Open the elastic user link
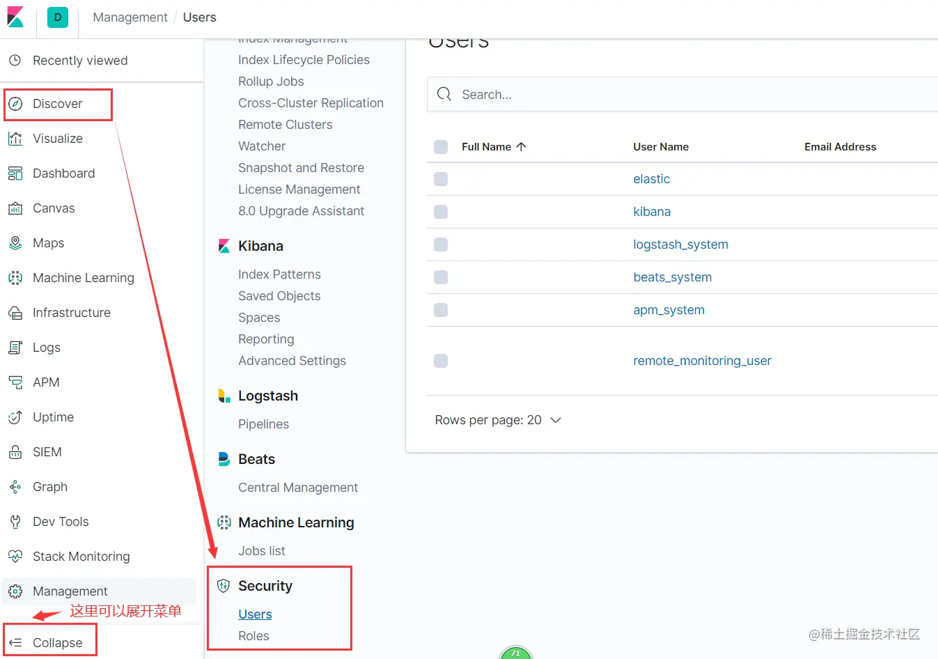 (x=652, y=179)
